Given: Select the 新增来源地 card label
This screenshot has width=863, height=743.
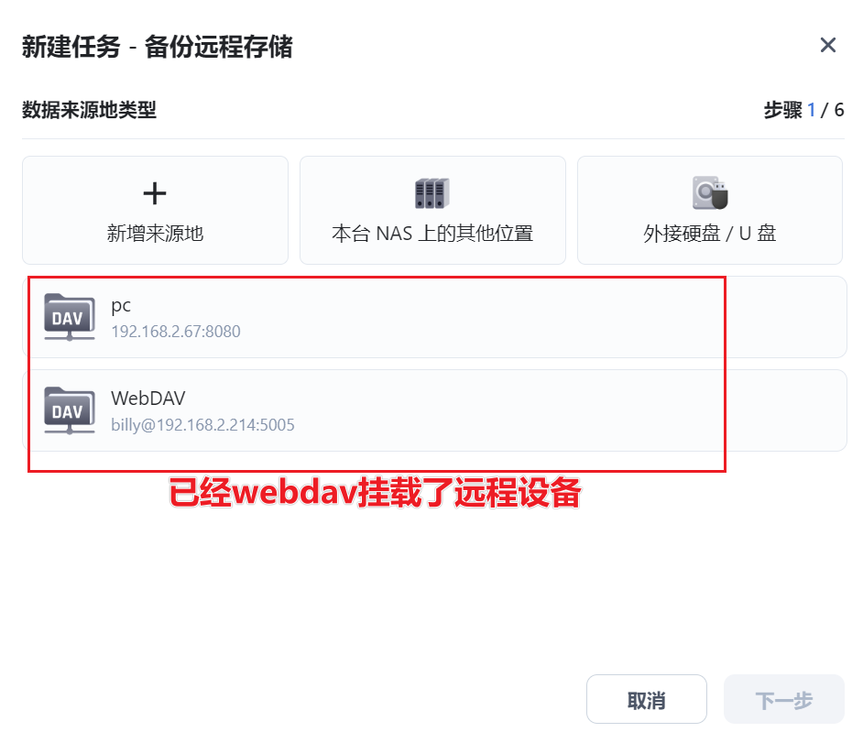Looking at the screenshot, I should (155, 234).
